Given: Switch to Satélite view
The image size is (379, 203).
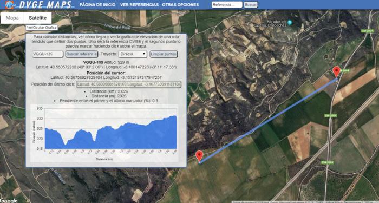Looking at the screenshot, I should pos(38,18).
